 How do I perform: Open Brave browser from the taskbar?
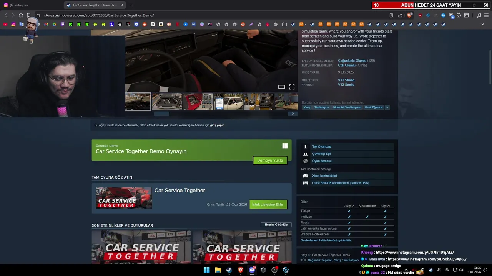[240, 270]
